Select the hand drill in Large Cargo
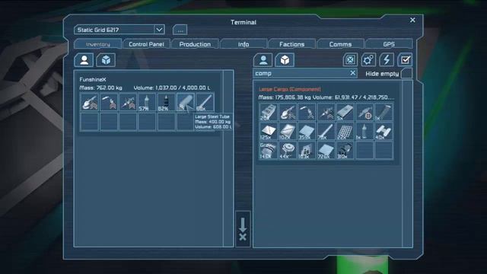Screen dimensions: 487x274 (x=326, y=112)
